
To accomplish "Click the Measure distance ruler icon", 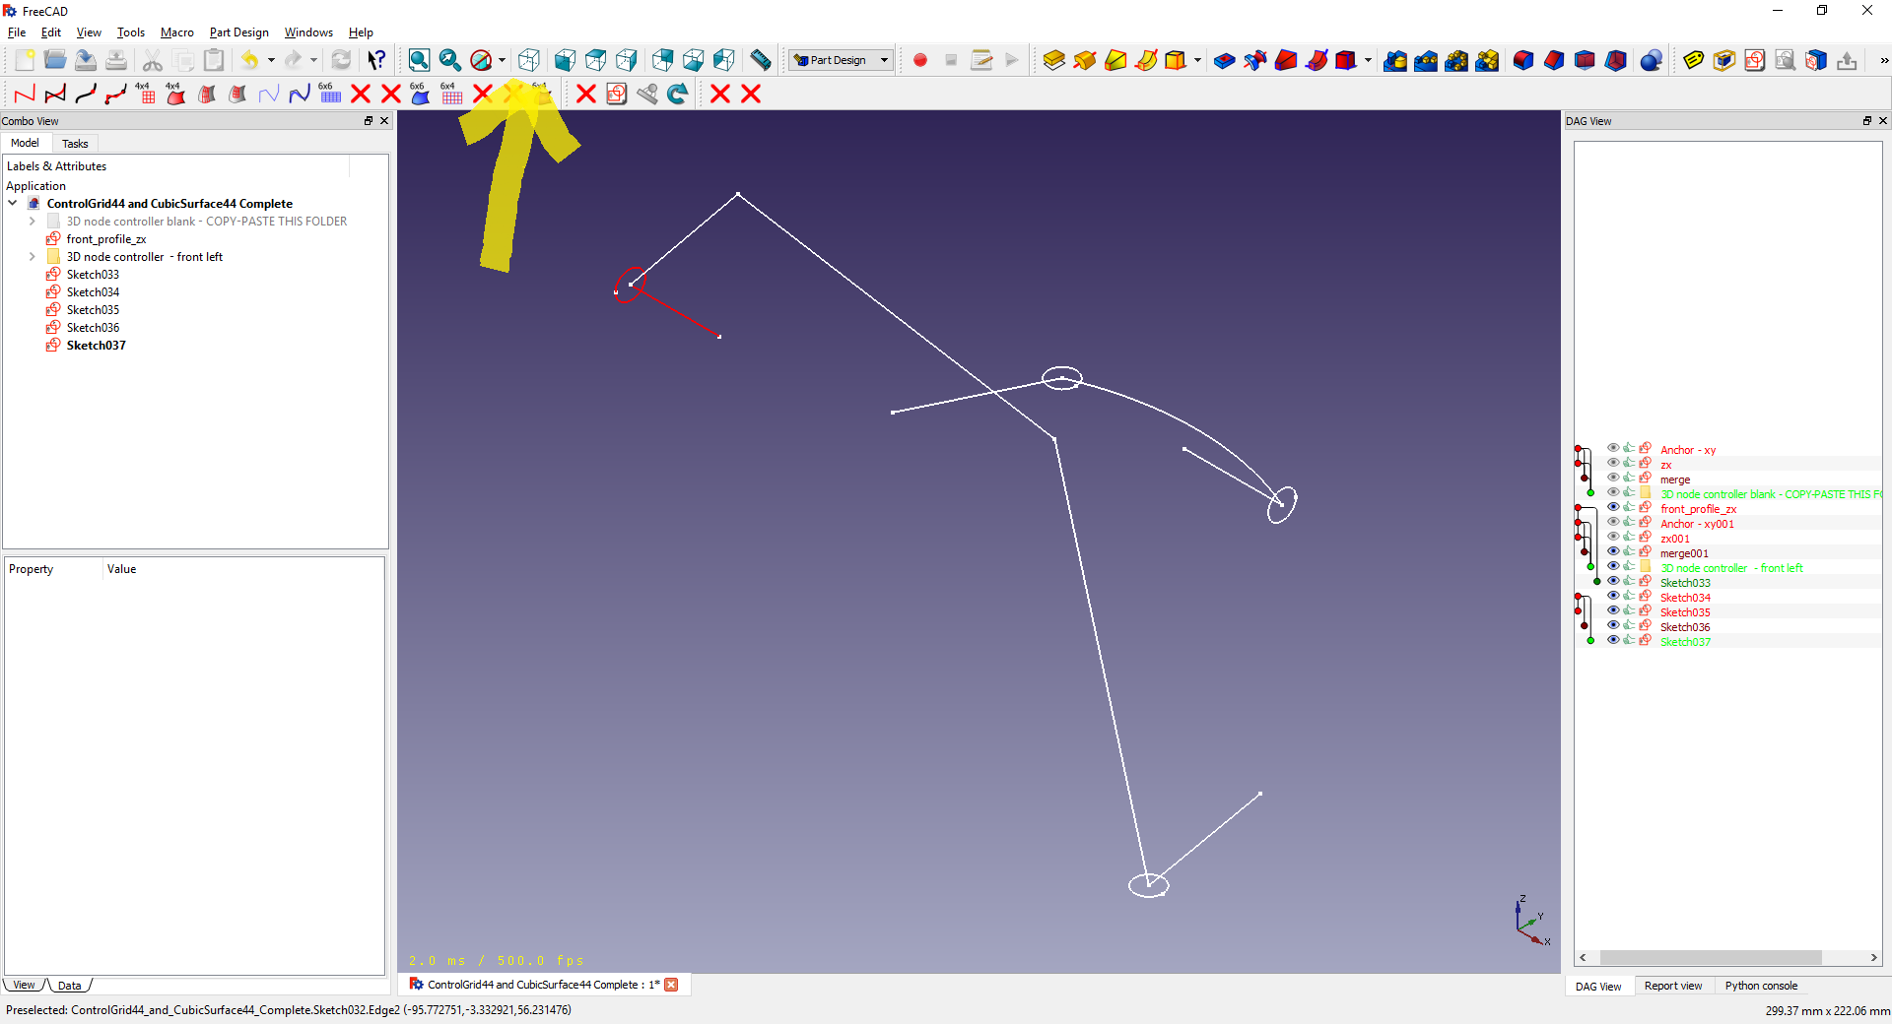I will pyautogui.click(x=761, y=60).
